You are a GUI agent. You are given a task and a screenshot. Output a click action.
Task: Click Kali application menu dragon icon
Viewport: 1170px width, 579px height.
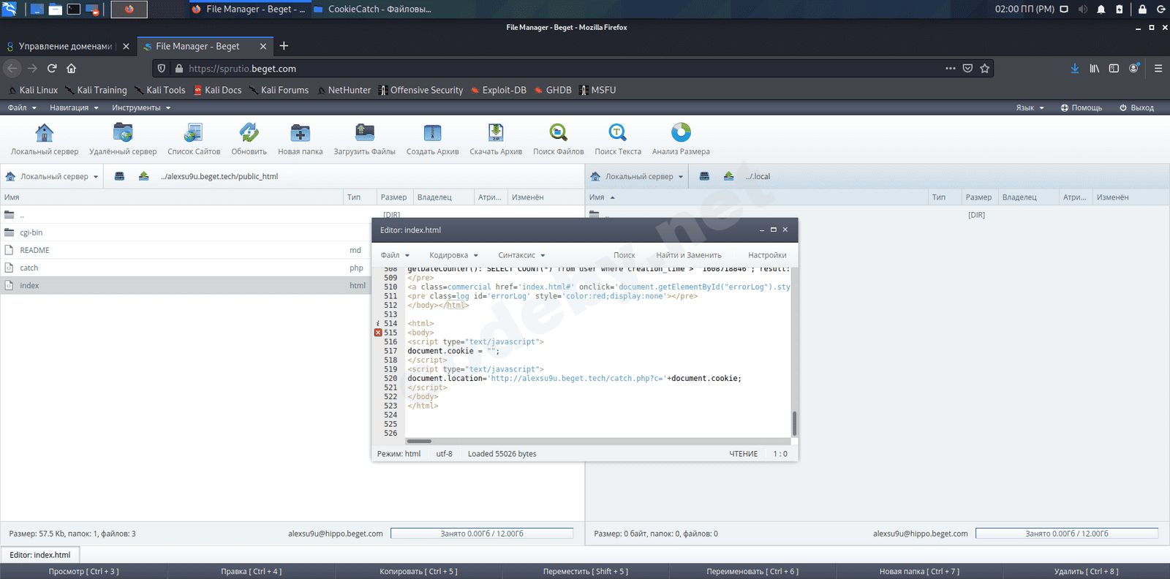[x=10, y=9]
